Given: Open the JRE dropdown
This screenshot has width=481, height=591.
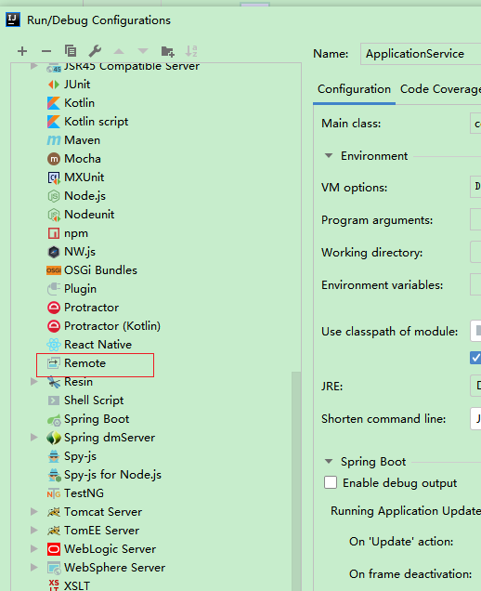Looking at the screenshot, I should tap(475, 386).
